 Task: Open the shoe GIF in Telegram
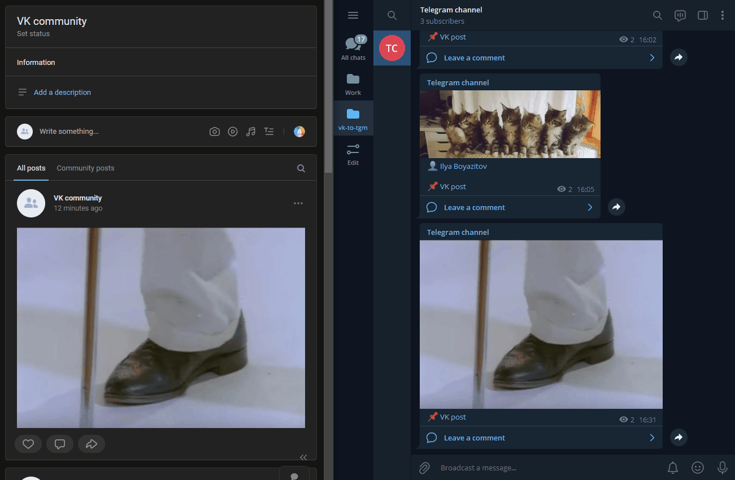tap(541, 325)
